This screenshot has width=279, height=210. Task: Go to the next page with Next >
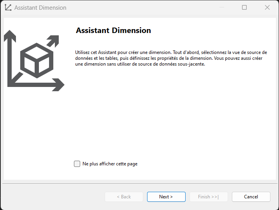click(x=166, y=197)
